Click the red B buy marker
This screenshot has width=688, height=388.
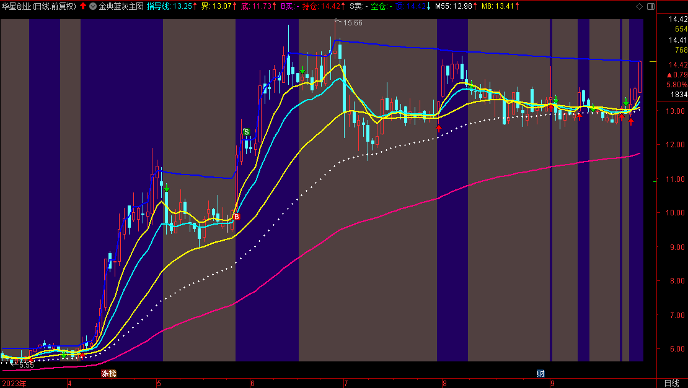pyautogui.click(x=237, y=217)
